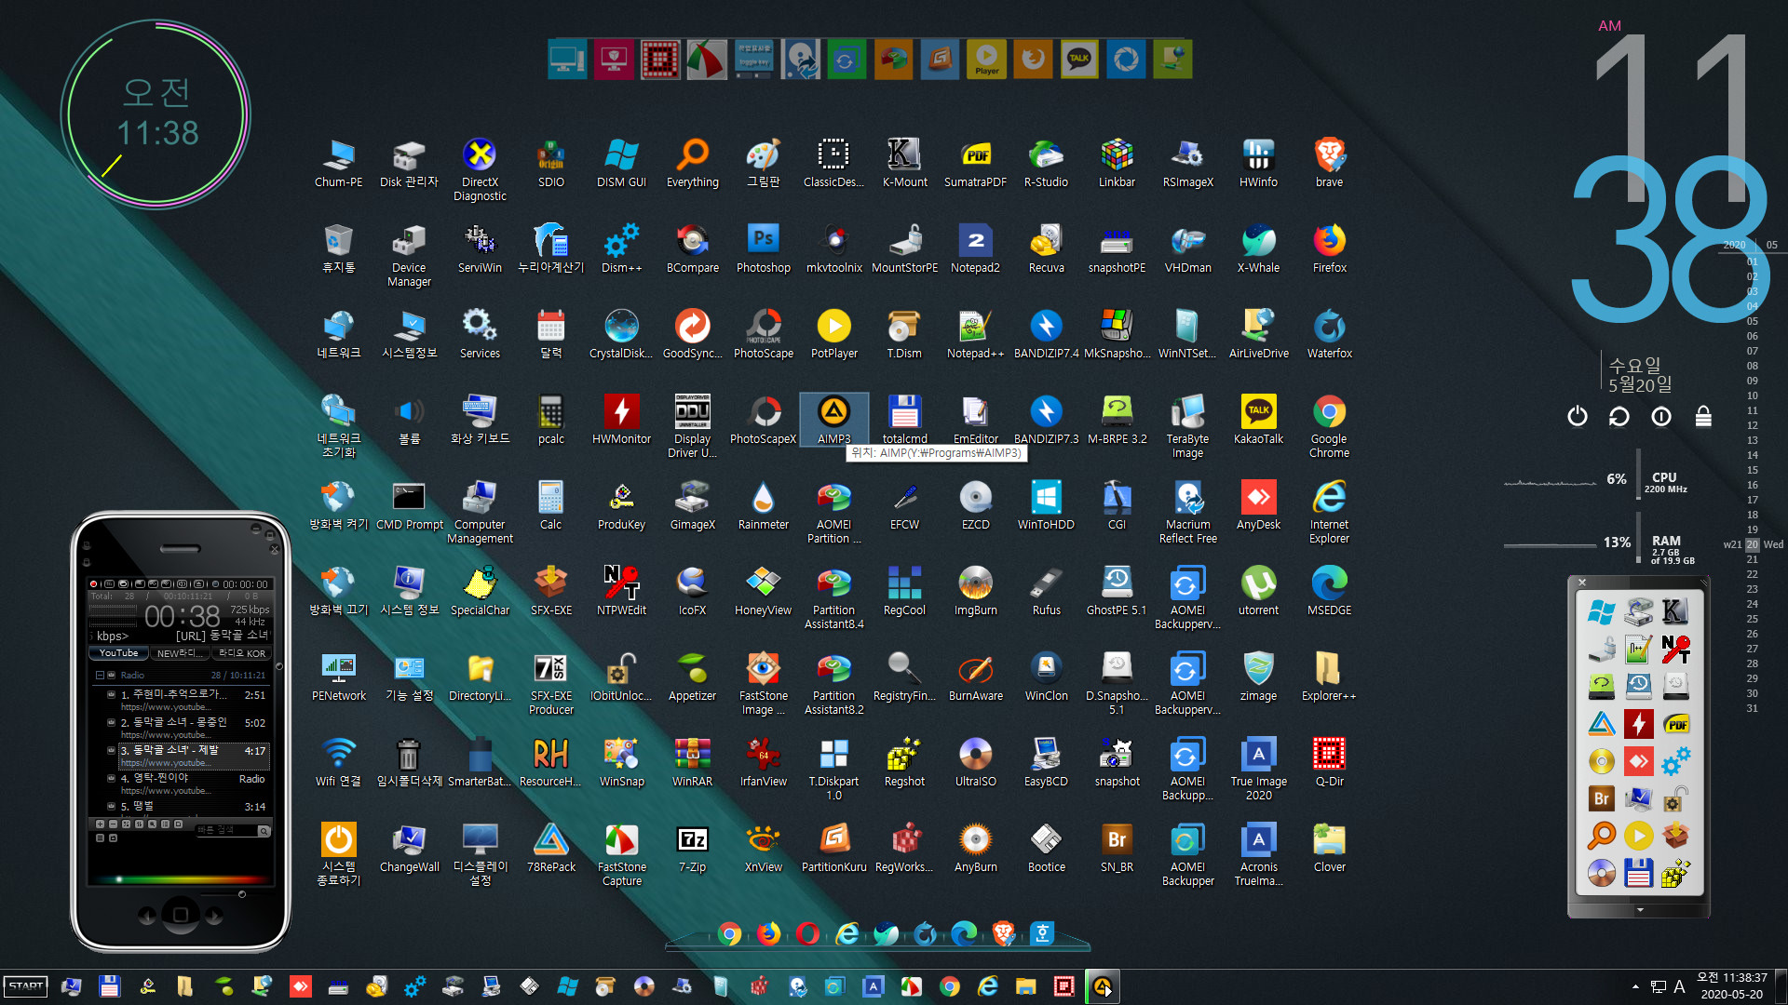1788x1005 pixels.
Task: Click the active AIMP taskbar button
Action: pos(1102,986)
